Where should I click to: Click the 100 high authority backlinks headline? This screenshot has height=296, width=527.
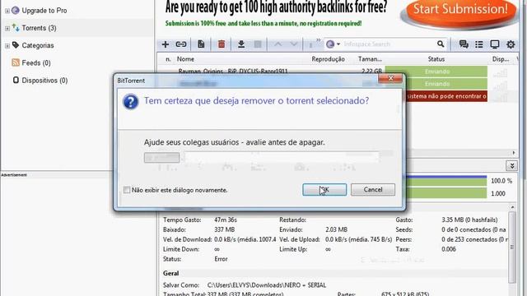pos(276,7)
